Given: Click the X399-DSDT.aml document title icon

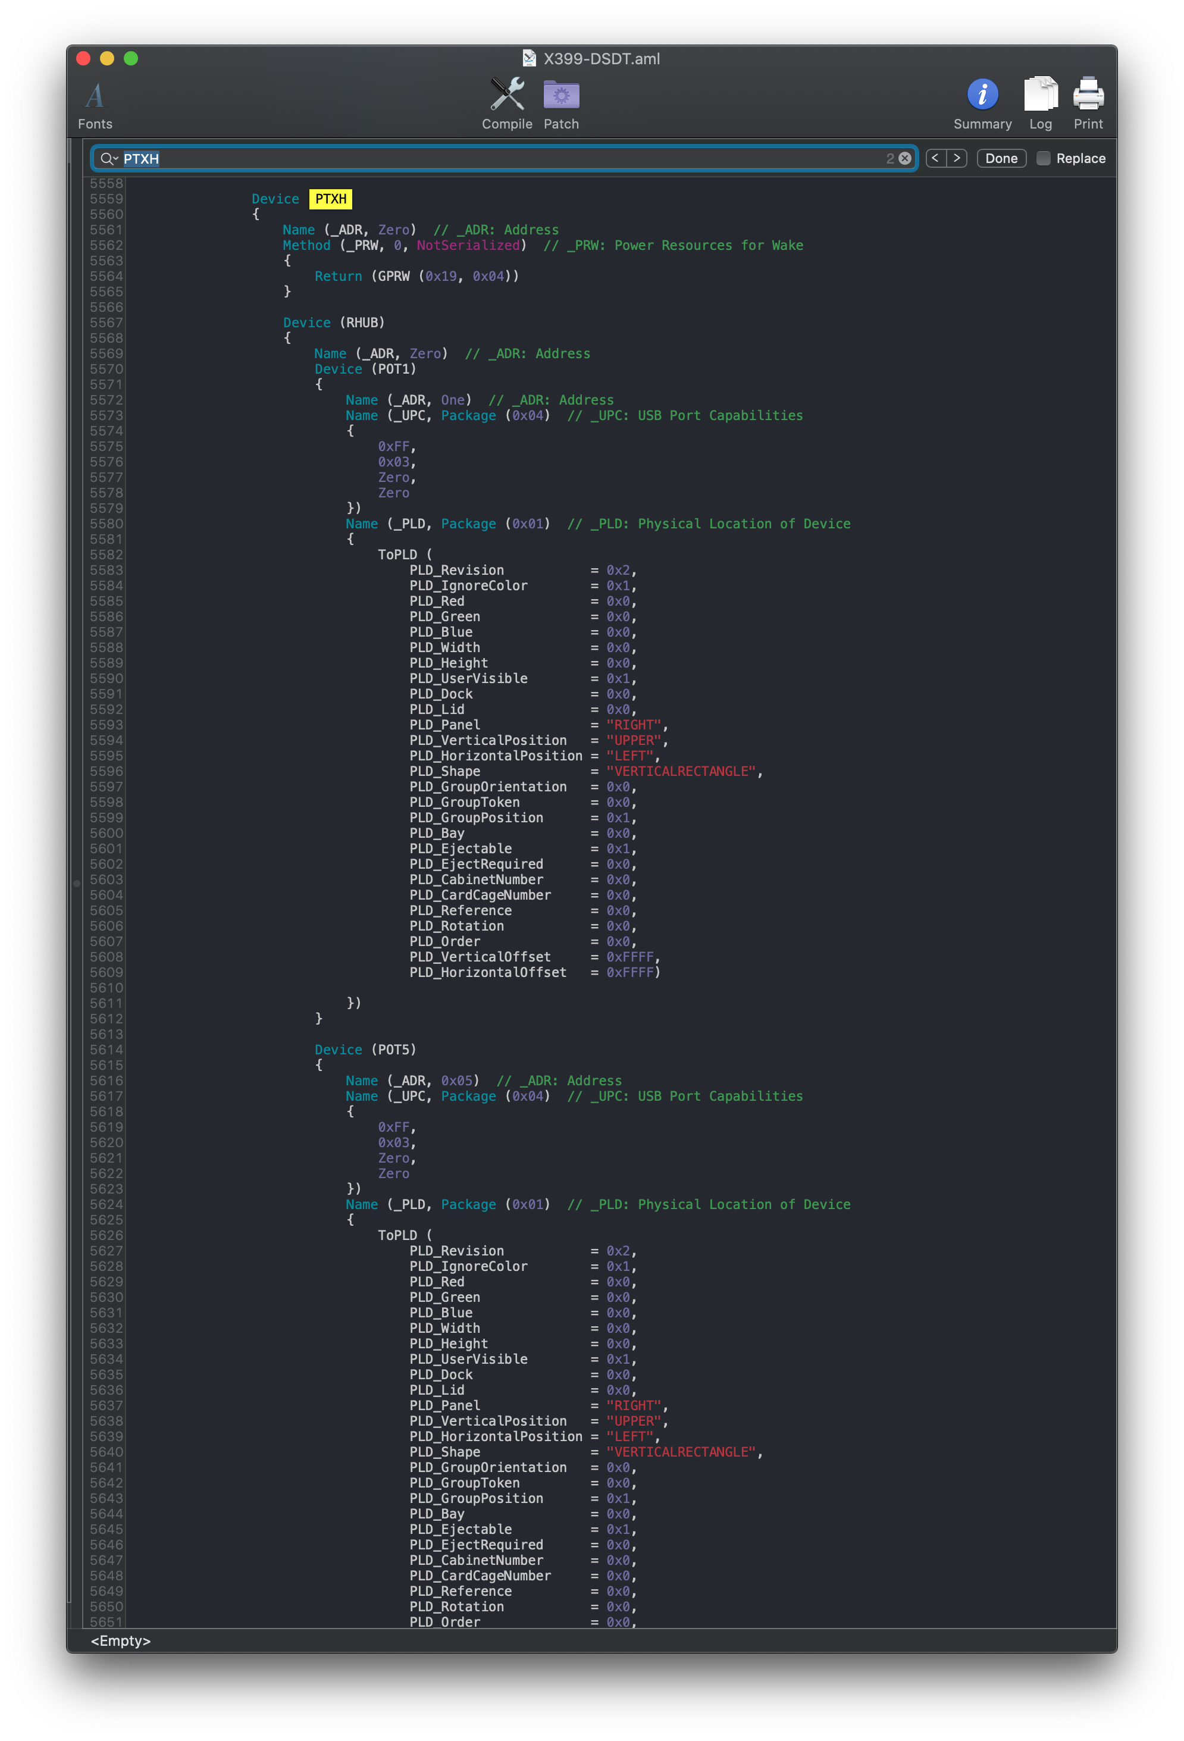Looking at the screenshot, I should [530, 58].
